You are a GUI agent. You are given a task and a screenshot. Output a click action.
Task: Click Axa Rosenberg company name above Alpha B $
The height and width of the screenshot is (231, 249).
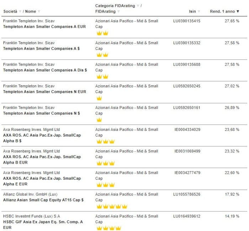click(x=31, y=129)
